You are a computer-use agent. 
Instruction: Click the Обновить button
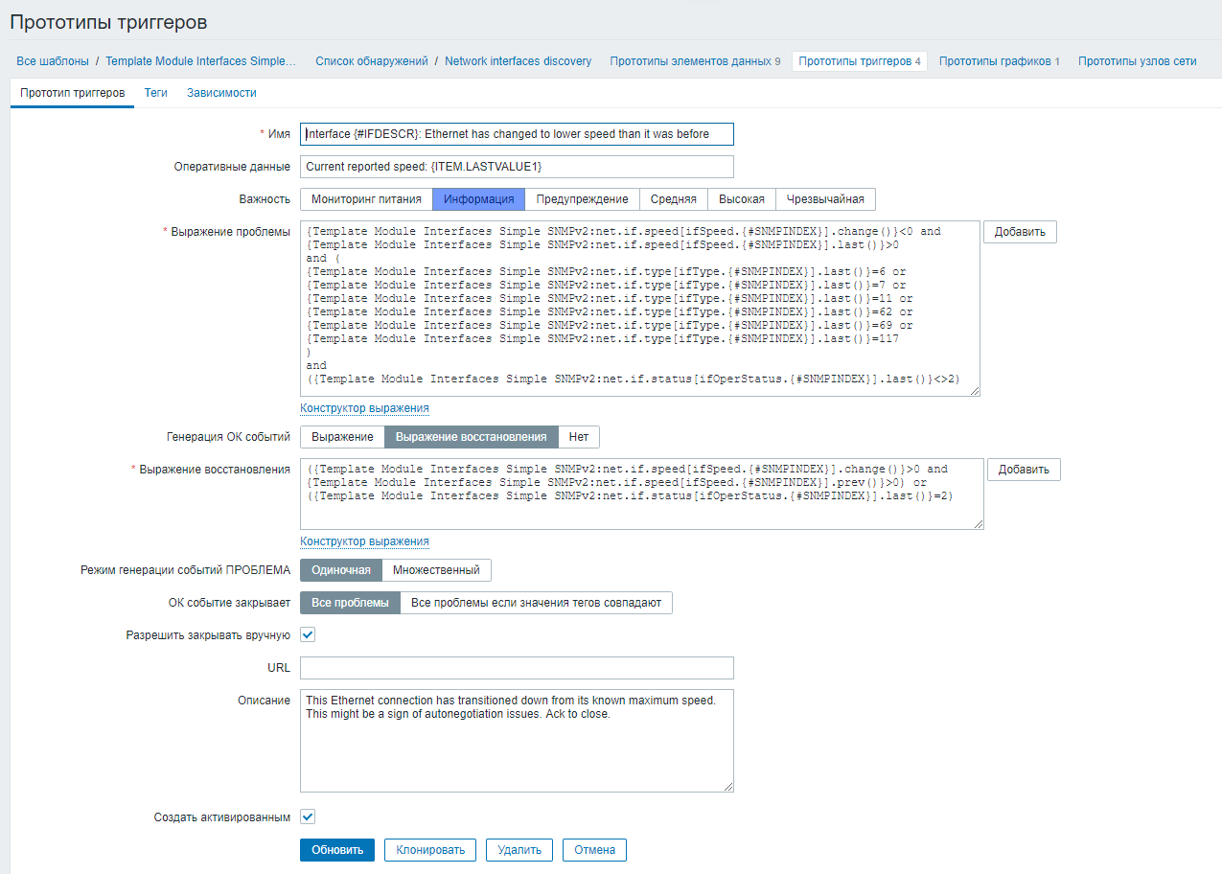click(x=337, y=850)
